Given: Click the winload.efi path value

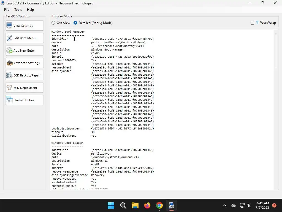Looking at the screenshot, I should coord(115,157).
